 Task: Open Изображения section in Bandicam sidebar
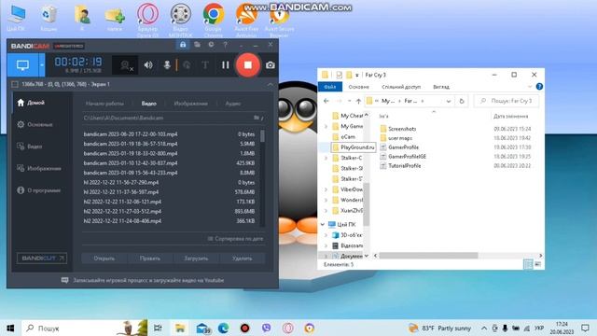click(x=39, y=168)
